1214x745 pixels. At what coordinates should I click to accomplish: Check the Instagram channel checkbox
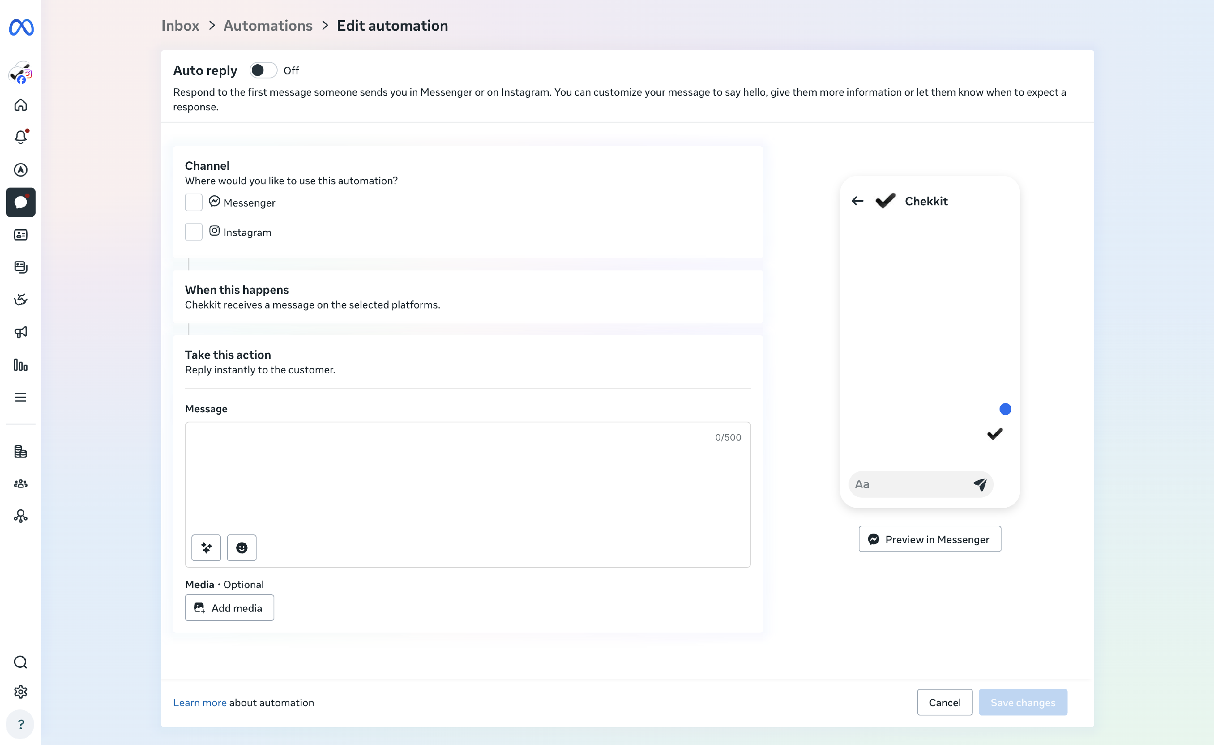coord(194,232)
